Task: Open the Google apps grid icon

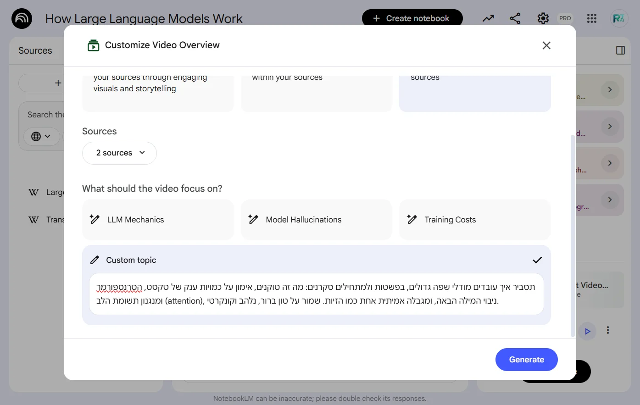Action: [592, 18]
